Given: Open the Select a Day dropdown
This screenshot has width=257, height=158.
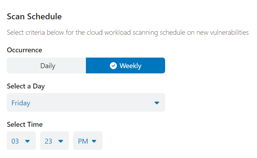Looking at the screenshot, I should point(86,103).
